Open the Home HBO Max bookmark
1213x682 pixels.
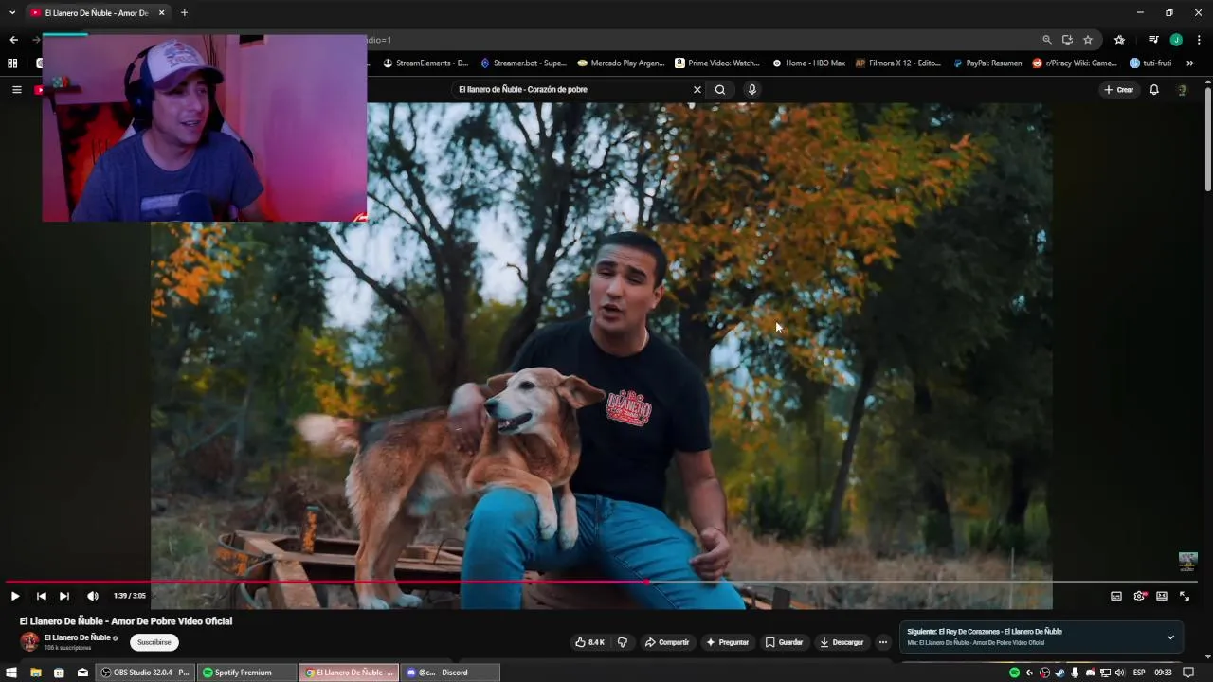(x=808, y=63)
